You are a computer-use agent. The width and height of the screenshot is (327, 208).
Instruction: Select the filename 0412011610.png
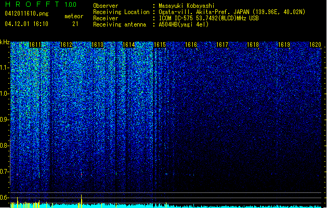(27, 14)
